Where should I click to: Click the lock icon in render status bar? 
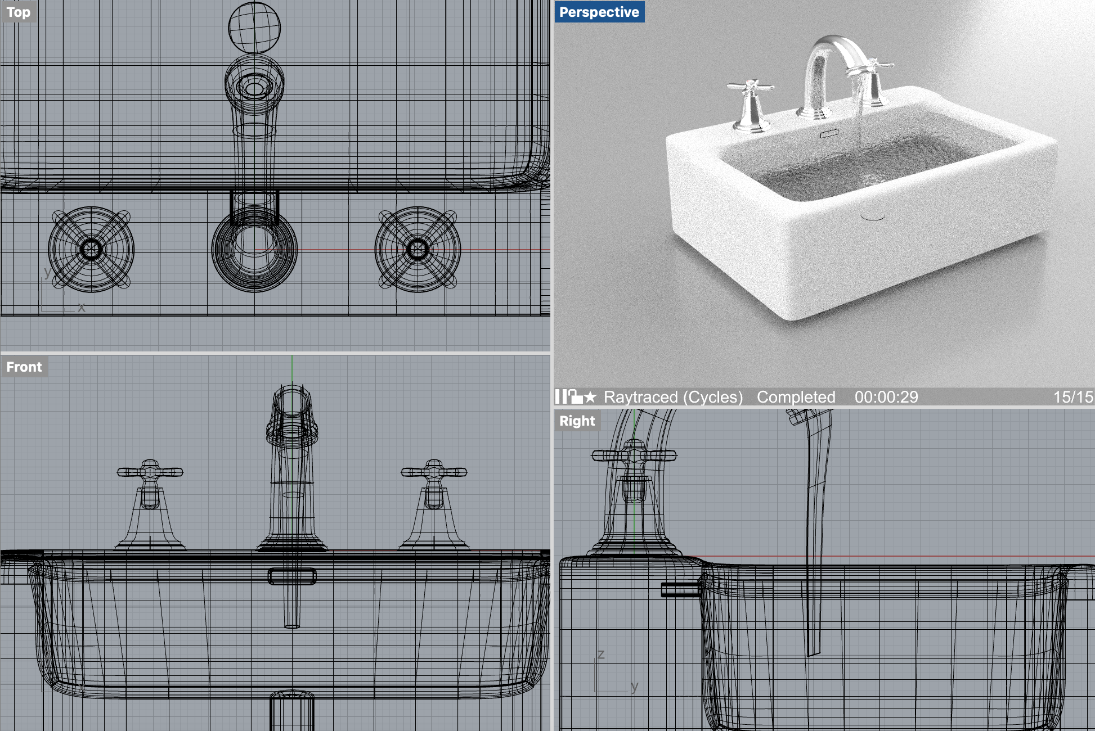(575, 397)
